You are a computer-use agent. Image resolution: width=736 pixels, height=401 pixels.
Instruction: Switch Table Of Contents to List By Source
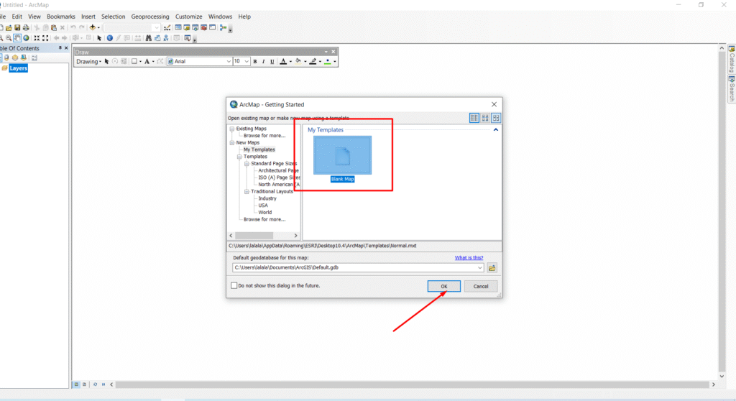point(6,57)
